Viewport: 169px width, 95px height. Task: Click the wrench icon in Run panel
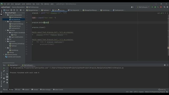4,71
